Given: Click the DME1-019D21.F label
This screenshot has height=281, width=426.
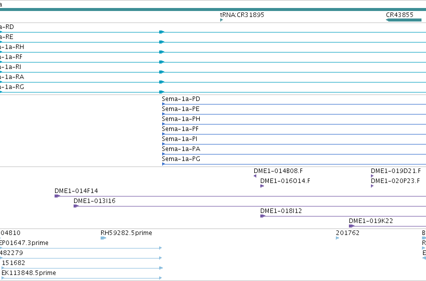Looking at the screenshot, I should 396,171.
